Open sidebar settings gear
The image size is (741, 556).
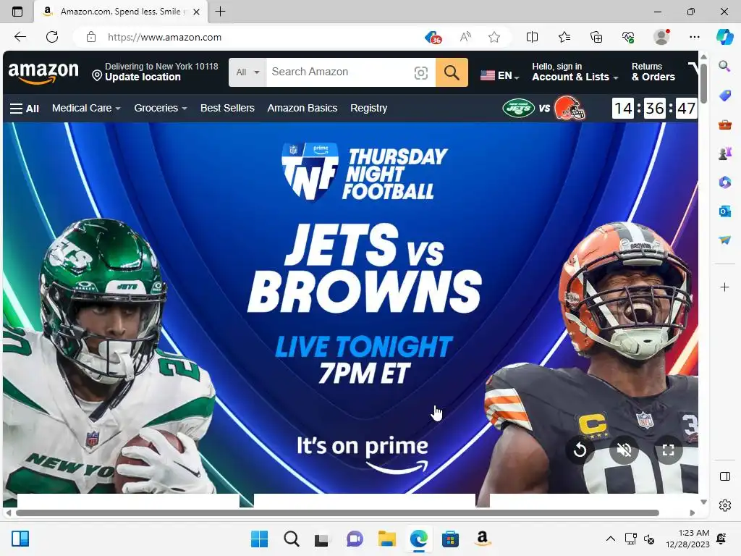coord(724,505)
